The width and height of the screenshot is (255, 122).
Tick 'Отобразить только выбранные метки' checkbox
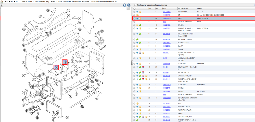[135, 5]
